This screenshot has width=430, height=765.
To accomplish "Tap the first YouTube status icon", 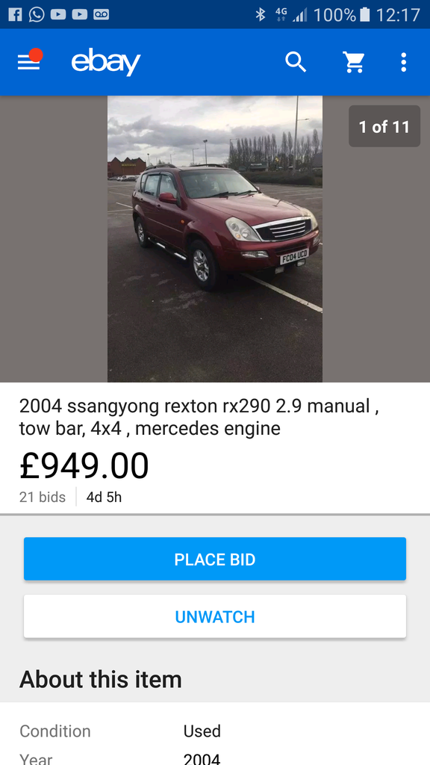I will (58, 15).
